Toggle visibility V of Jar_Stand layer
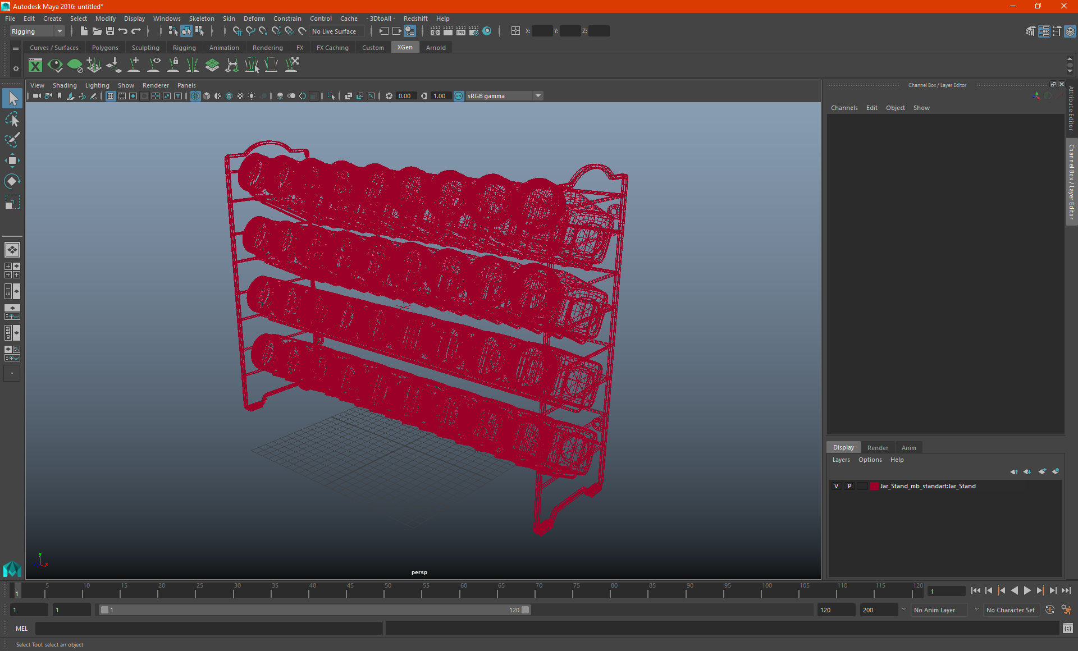1078x651 pixels. [836, 485]
